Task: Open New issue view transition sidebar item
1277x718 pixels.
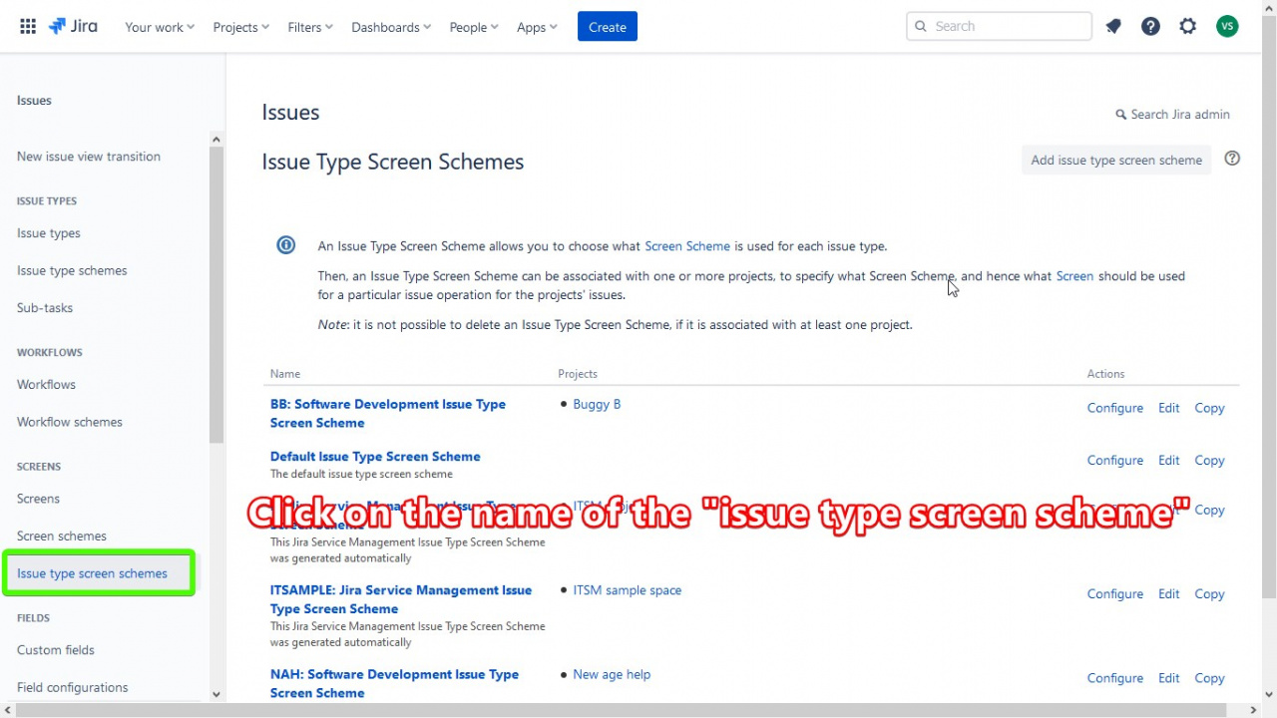Action: click(89, 157)
